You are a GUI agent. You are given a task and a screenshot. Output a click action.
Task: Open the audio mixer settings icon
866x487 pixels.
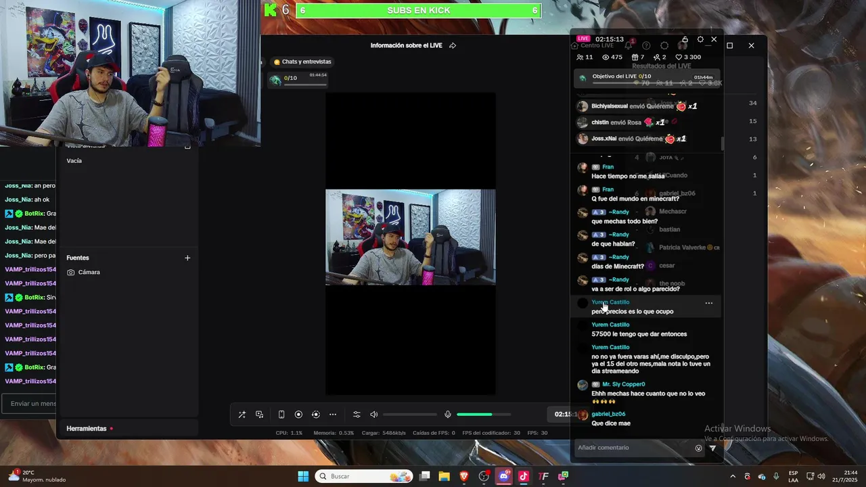tap(357, 415)
